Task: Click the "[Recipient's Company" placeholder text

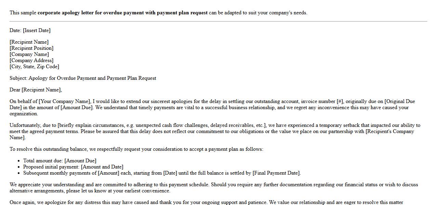Action: click(x=390, y=131)
